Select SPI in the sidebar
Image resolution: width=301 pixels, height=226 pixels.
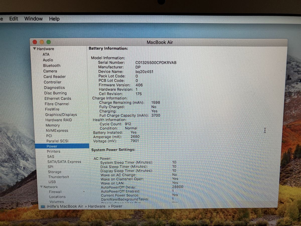click(50, 167)
